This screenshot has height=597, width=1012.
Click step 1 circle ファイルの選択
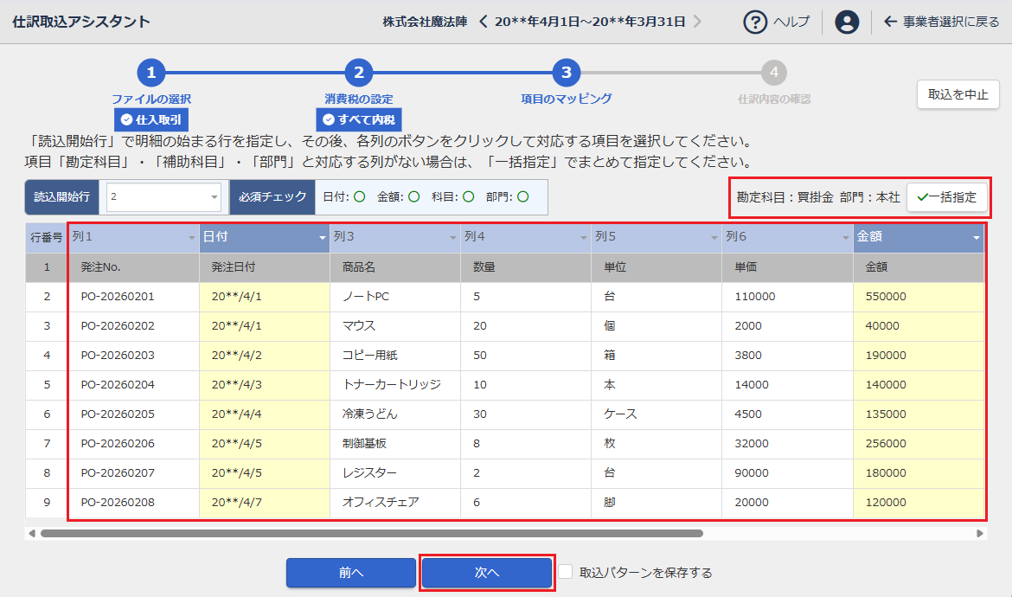pyautogui.click(x=151, y=74)
